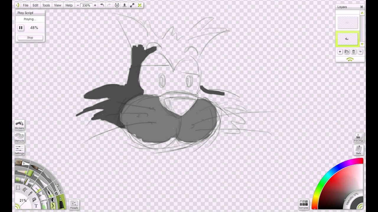Collapse the Layers panel with green arc

coord(350,59)
